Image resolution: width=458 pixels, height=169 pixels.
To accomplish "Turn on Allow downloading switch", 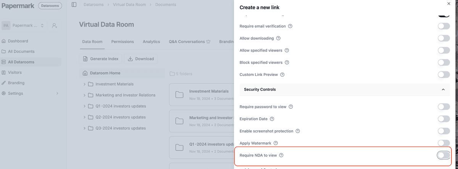I will coord(443,38).
